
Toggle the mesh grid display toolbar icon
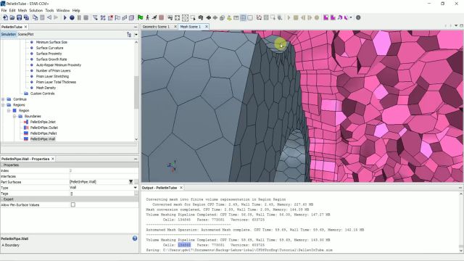pos(243,17)
